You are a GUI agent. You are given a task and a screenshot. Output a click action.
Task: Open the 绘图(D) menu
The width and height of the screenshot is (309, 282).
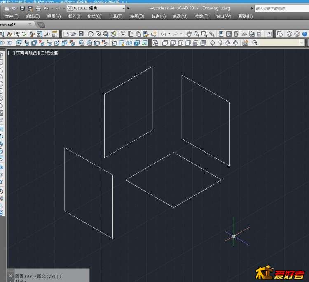tap(137, 16)
